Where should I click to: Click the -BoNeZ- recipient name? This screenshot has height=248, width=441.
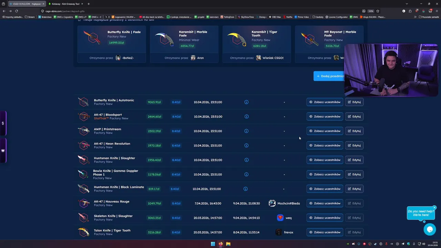[x=128, y=58]
